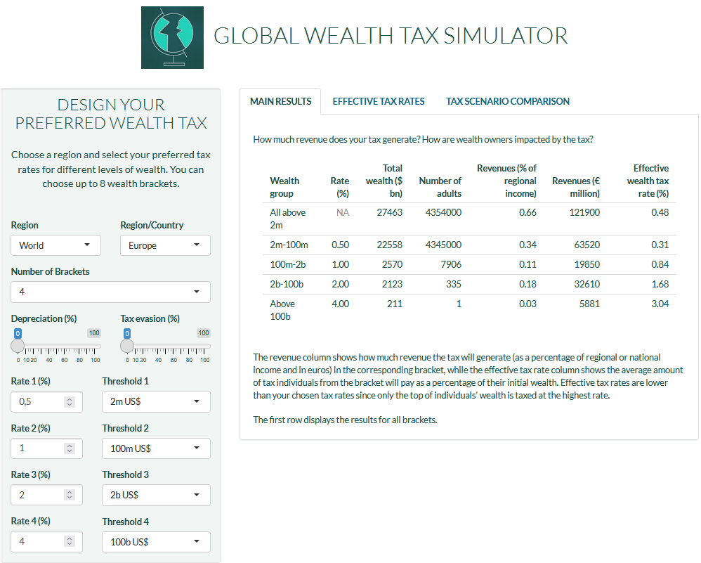Image resolution: width=701 pixels, height=563 pixels.
Task: Open the Region/Country dropdown showing Europe
Action: click(165, 245)
